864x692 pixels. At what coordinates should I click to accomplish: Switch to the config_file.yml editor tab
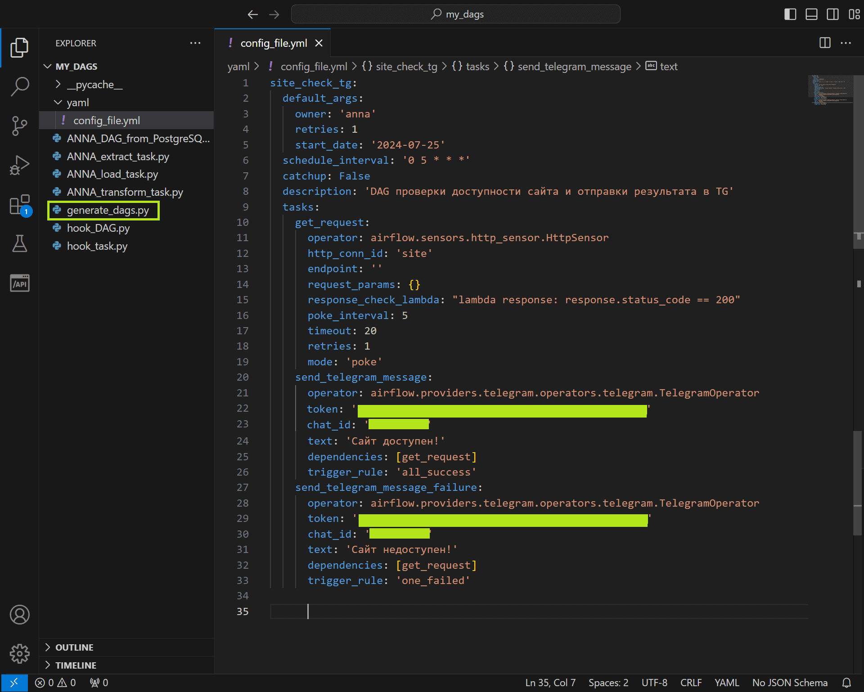pos(273,43)
